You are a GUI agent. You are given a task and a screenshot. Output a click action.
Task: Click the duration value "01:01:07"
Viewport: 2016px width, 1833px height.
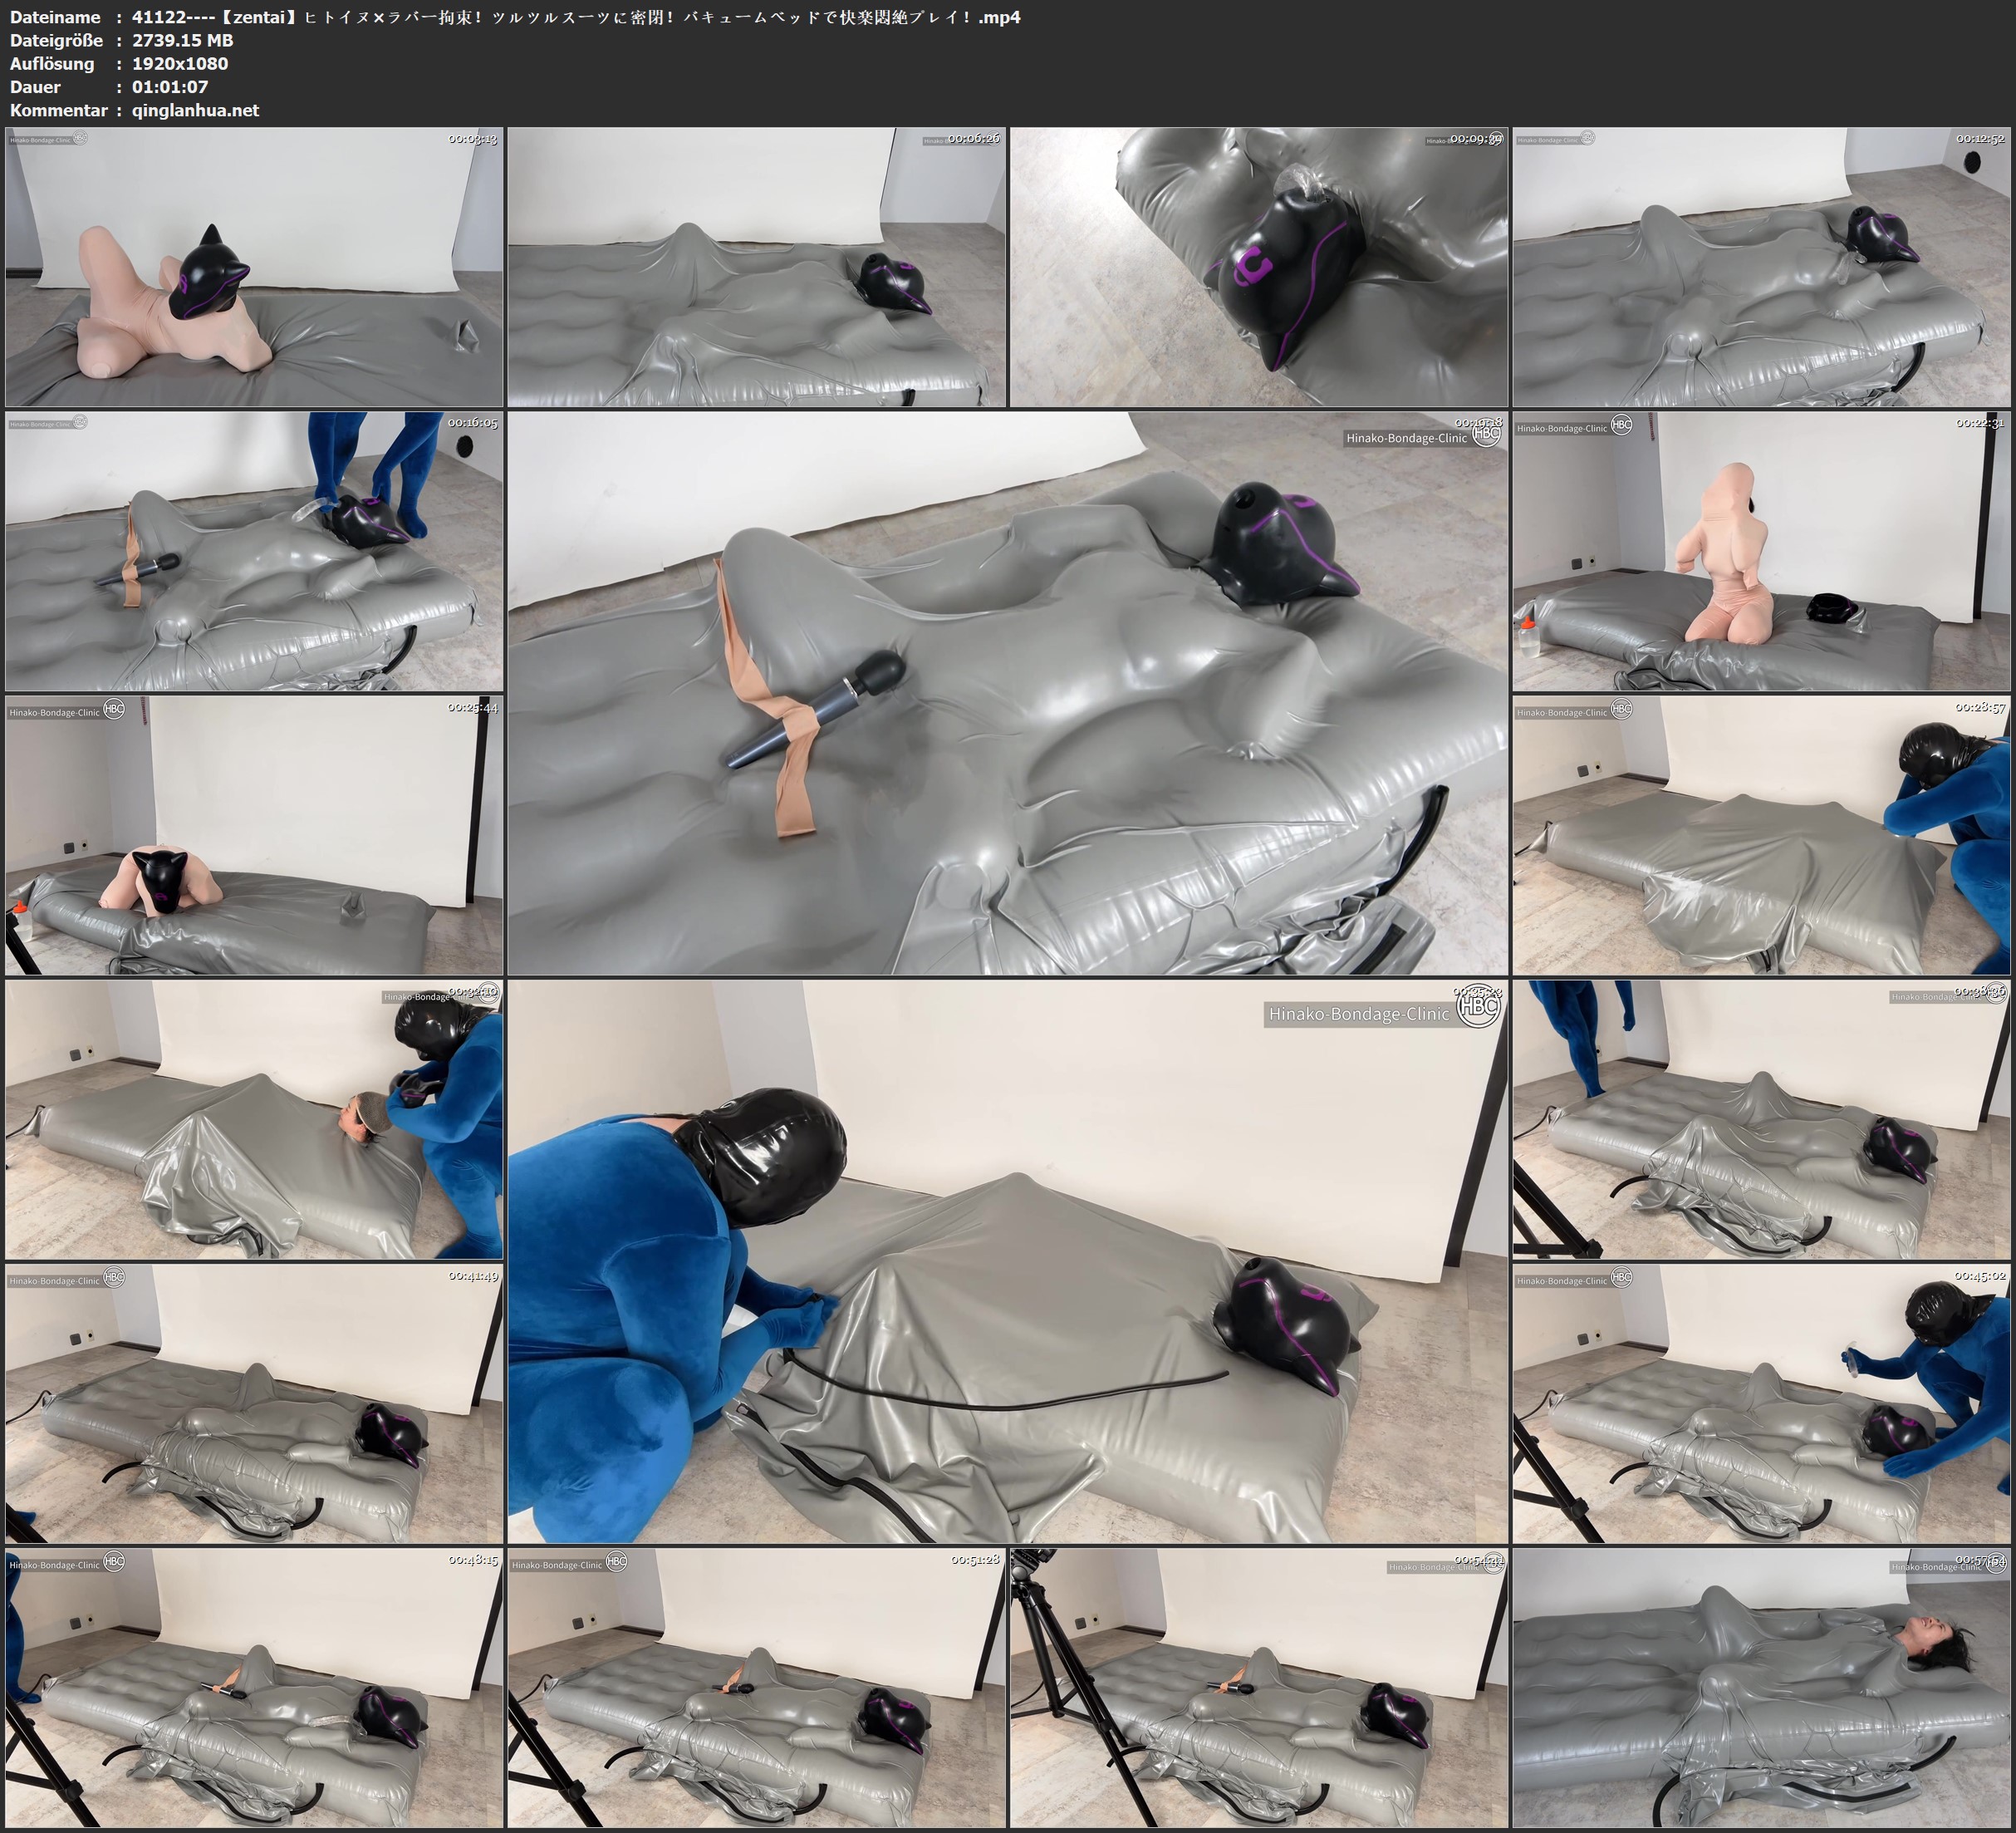click(170, 87)
